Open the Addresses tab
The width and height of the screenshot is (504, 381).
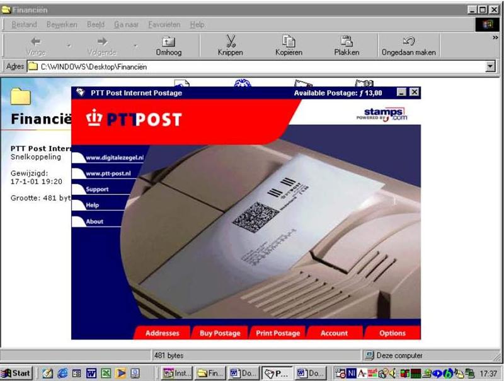click(163, 333)
